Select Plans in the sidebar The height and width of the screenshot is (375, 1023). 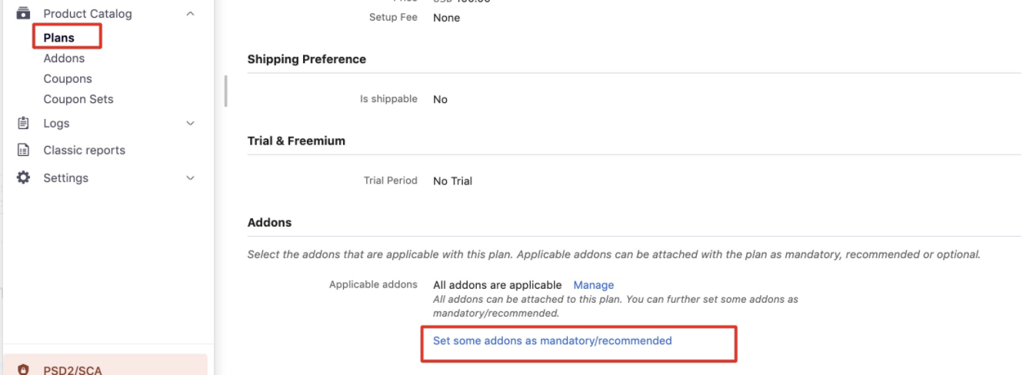pos(59,38)
